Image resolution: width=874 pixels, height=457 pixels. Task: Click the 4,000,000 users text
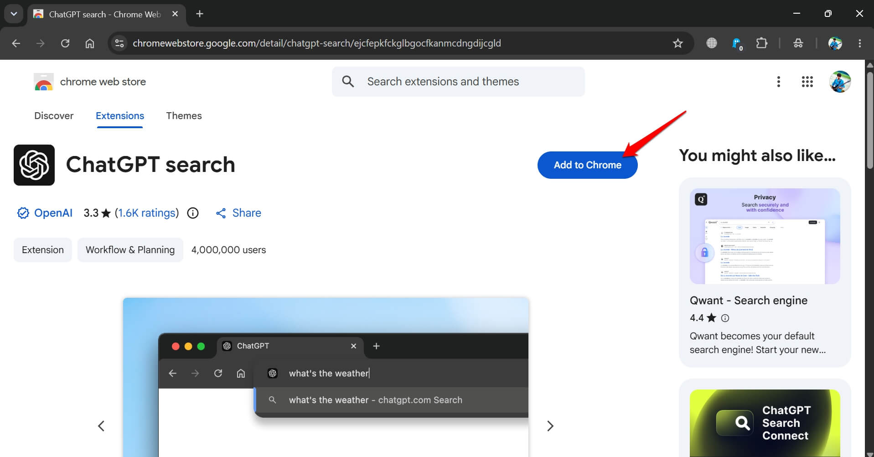tap(228, 250)
